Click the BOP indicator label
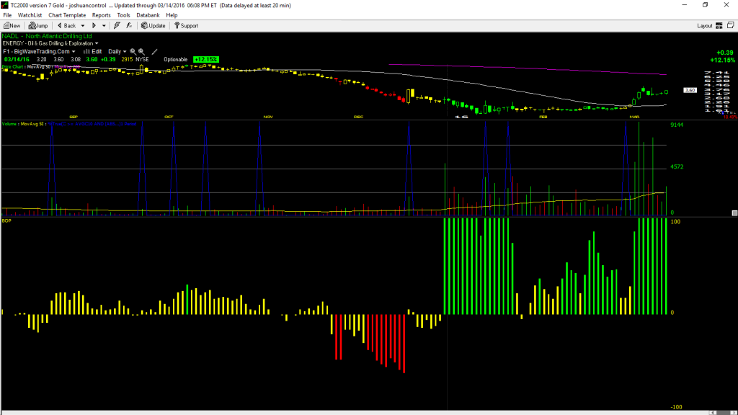Viewport: 738px width, 415px height. tap(6, 220)
